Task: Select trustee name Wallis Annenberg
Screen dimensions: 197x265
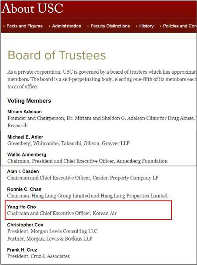Action: (x=27, y=155)
